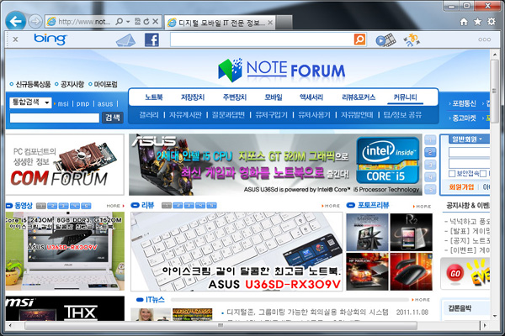Open 공지사항 top link

[x=72, y=85]
